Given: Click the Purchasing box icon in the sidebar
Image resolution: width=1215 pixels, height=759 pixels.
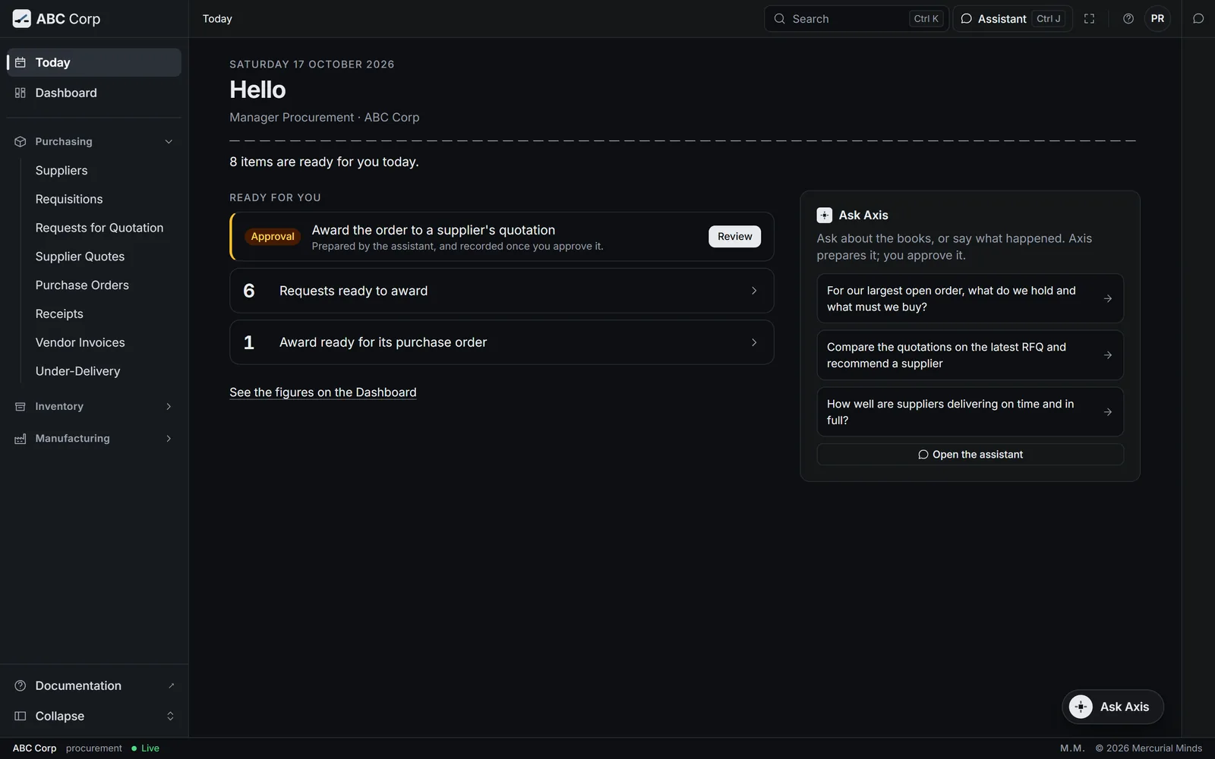Looking at the screenshot, I should [x=21, y=142].
